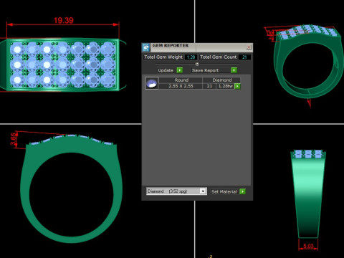Click the green Update arrow button
The height and width of the screenshot is (258, 344).
tap(180, 70)
